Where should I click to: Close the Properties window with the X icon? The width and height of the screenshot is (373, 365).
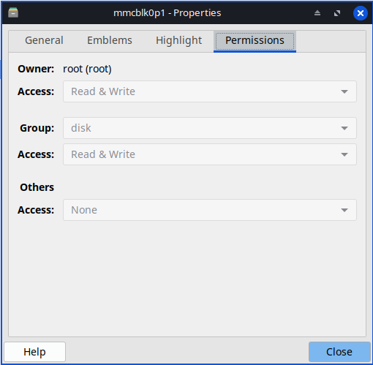click(361, 13)
